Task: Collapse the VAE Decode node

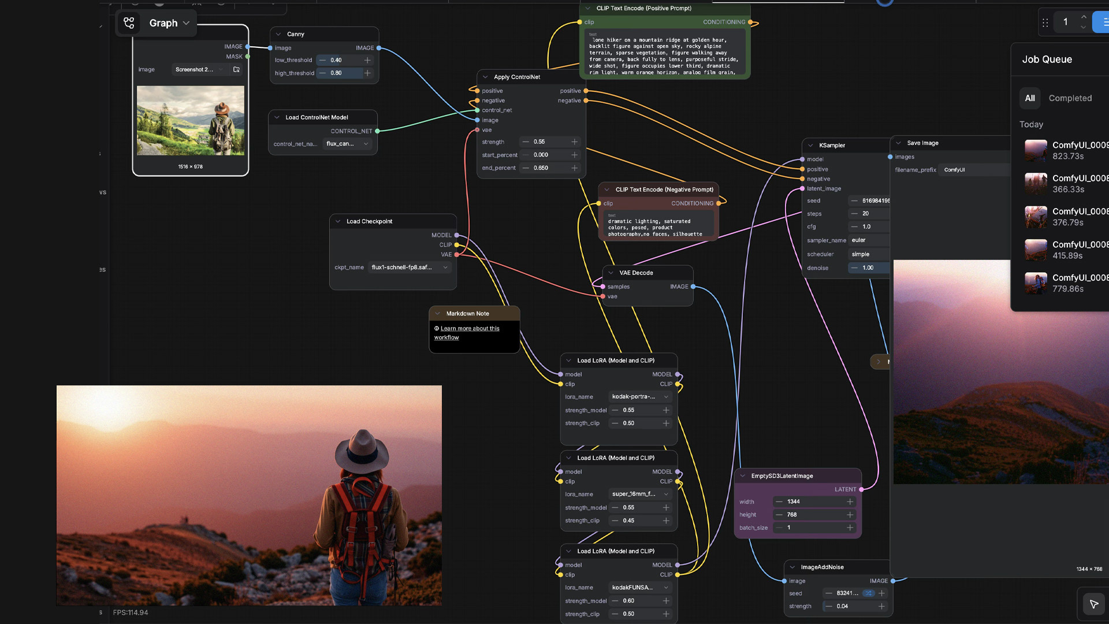Action: tap(611, 273)
